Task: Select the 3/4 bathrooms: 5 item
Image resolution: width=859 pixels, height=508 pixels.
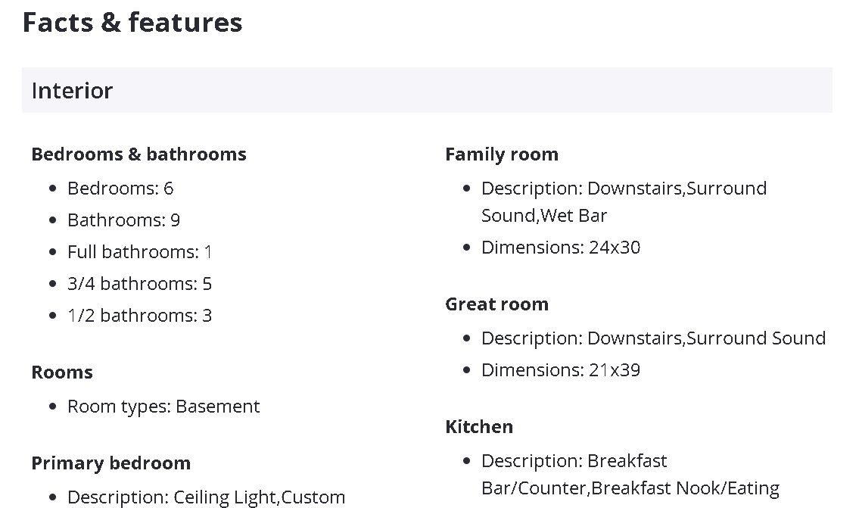Action: tap(139, 284)
